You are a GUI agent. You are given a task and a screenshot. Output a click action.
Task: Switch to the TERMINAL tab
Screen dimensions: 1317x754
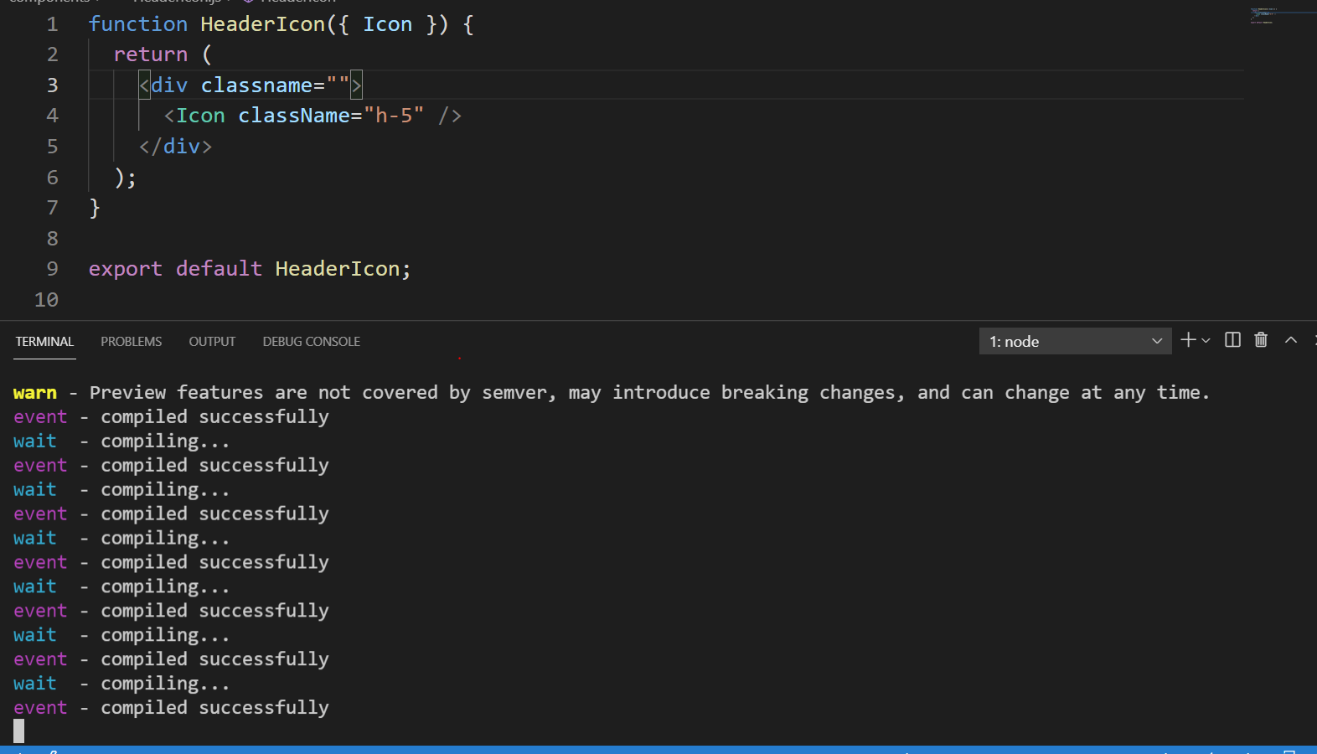pos(44,342)
